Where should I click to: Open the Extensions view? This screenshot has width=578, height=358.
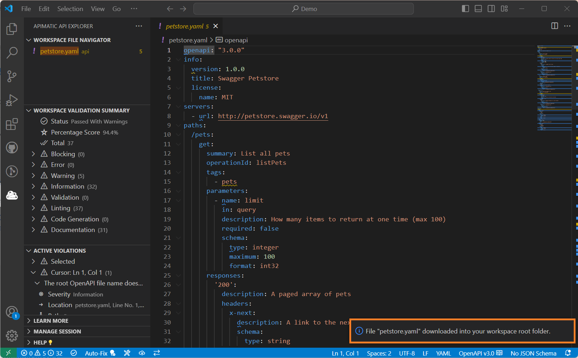point(12,124)
